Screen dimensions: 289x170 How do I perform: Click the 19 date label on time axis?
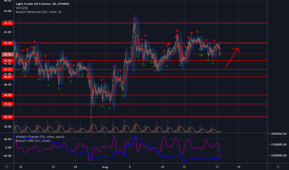(x=239, y=167)
